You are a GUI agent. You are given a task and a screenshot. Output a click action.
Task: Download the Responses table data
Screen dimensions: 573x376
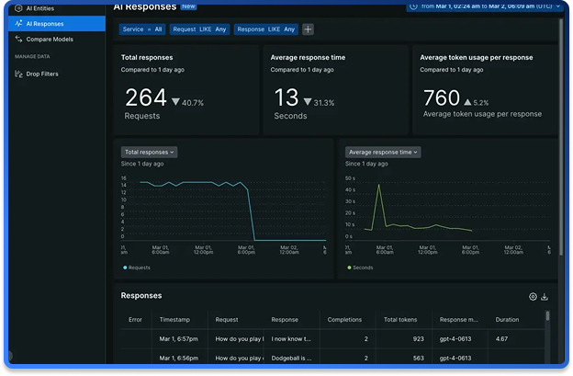(x=545, y=297)
